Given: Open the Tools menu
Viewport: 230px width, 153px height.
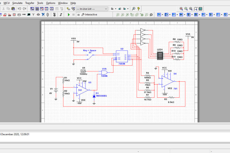Looking at the screenshot, I should tap(40, 3).
